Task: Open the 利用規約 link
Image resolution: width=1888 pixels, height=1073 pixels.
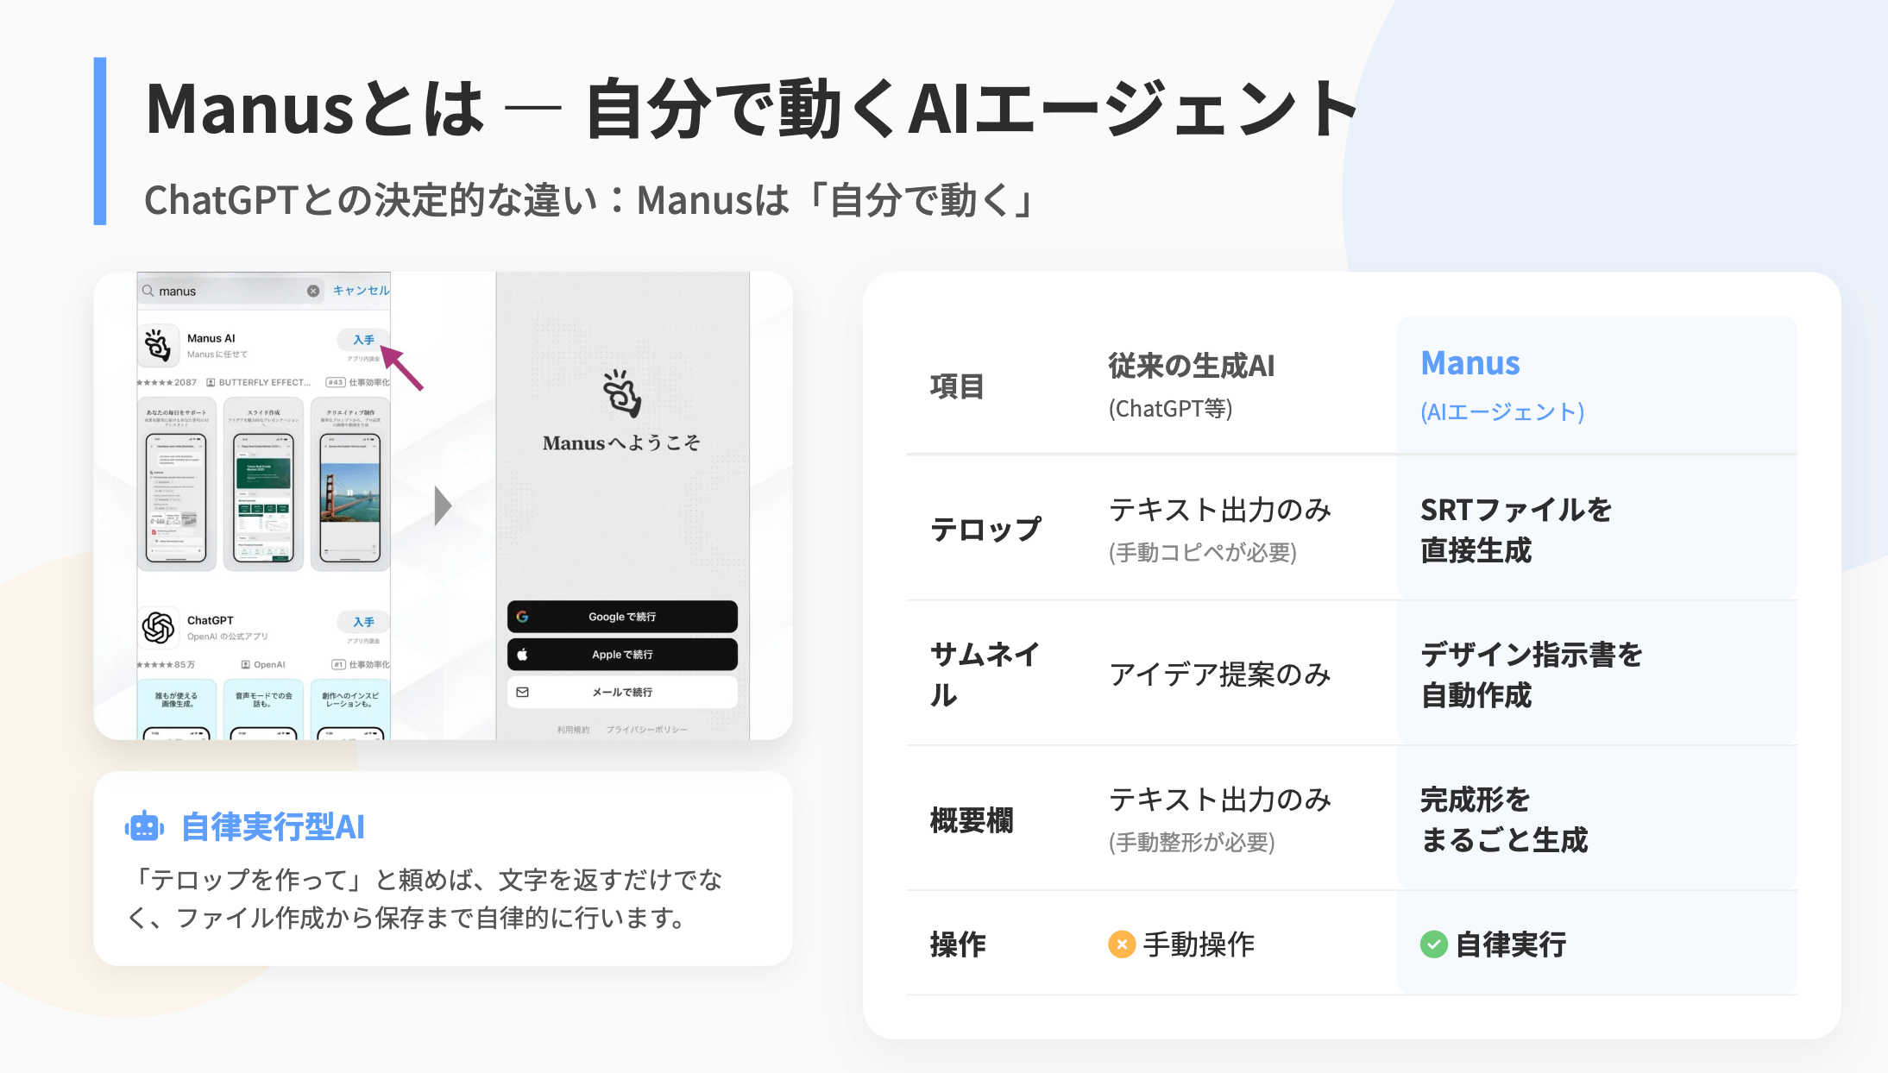Action: (x=573, y=730)
